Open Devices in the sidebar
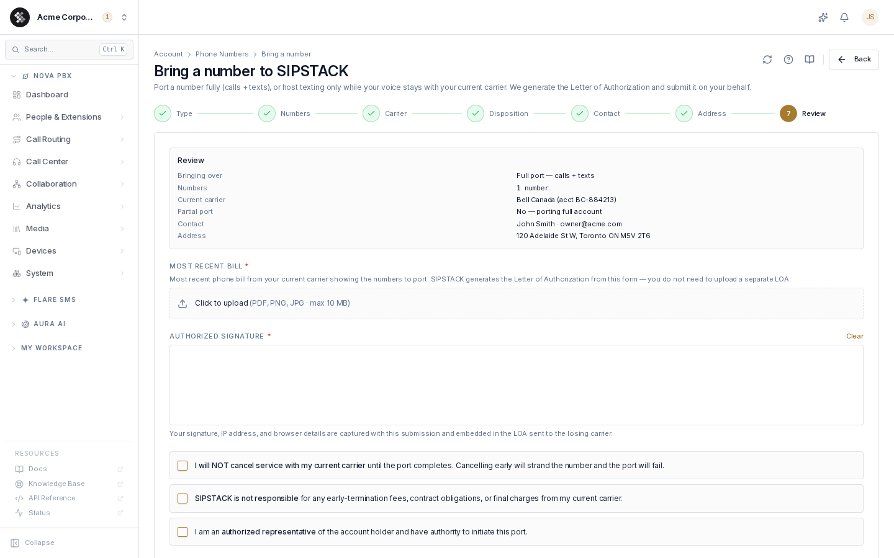Viewport: 894px width, 558px height. coord(69,251)
